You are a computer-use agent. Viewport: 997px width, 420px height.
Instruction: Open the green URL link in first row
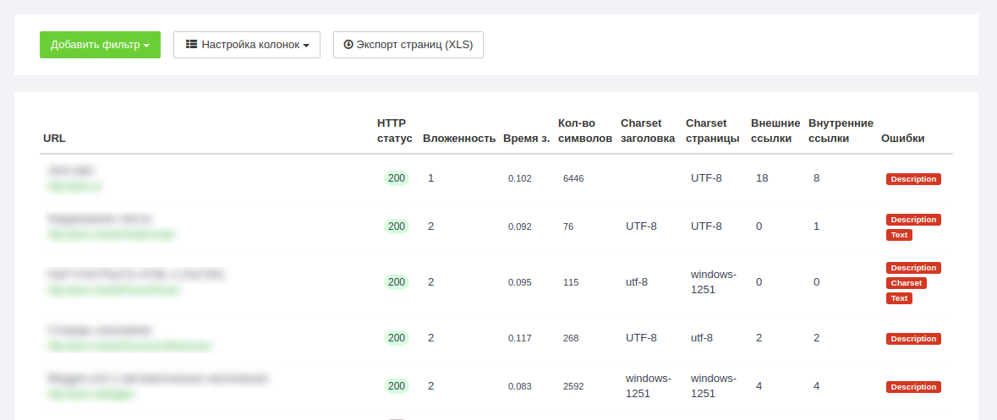coord(74,186)
